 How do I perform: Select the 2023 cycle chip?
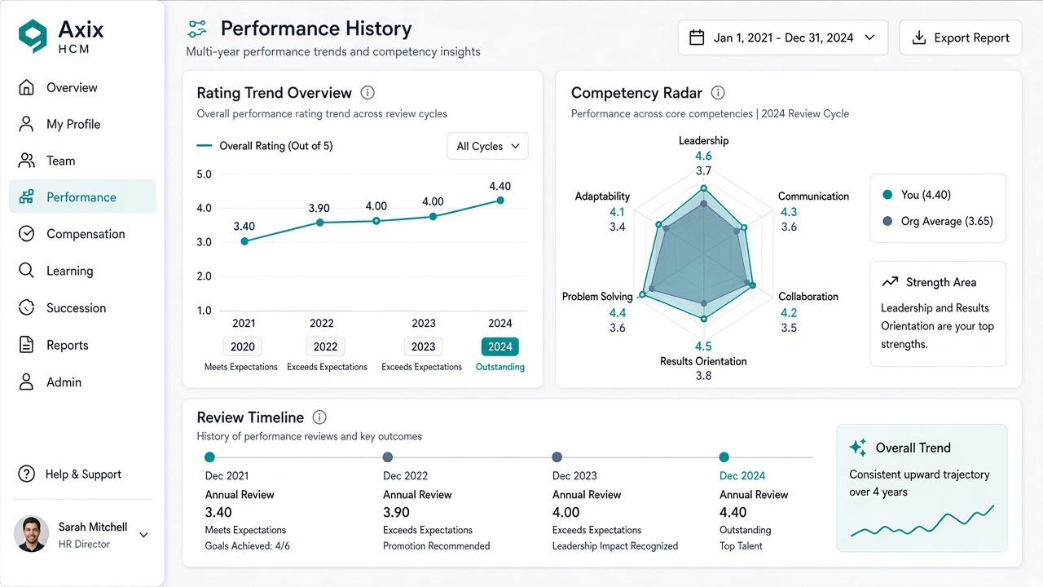point(423,346)
